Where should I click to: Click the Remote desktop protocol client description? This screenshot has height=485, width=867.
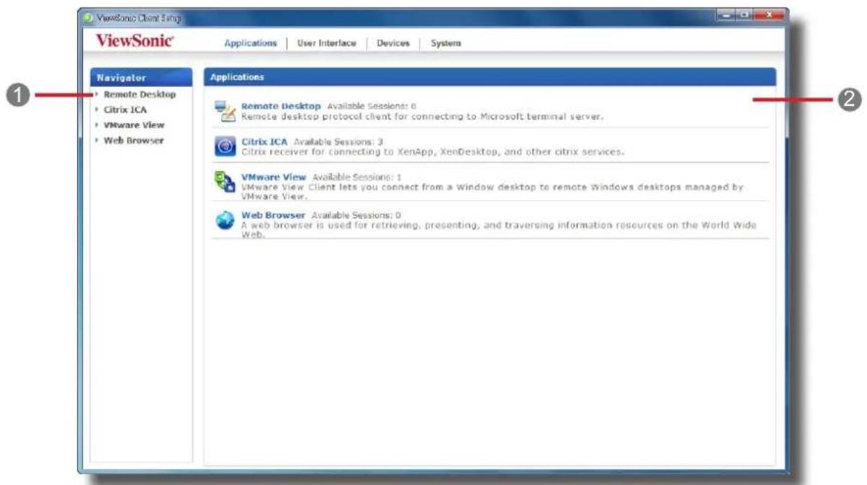pyautogui.click(x=422, y=116)
